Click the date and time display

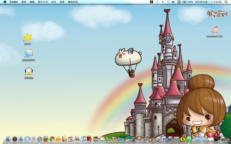point(208,2)
